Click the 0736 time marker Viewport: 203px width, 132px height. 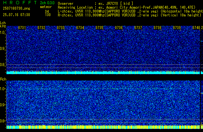pyautogui.click(x=119, y=28)
